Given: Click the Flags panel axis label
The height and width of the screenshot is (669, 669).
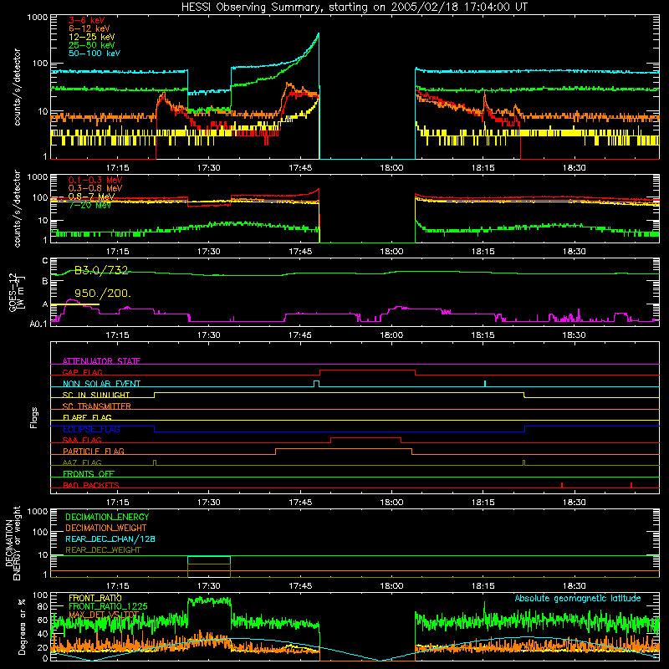Looking at the screenshot, I should coord(33,417).
